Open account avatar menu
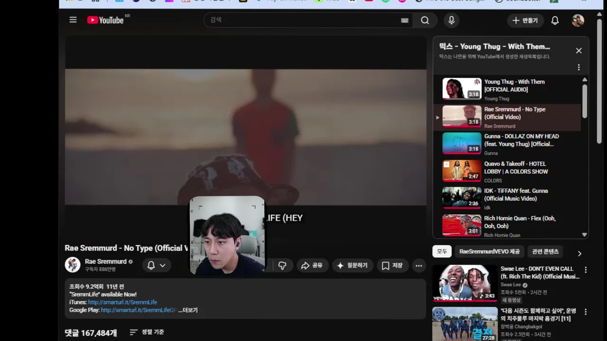This screenshot has height=341, width=607. [x=578, y=20]
